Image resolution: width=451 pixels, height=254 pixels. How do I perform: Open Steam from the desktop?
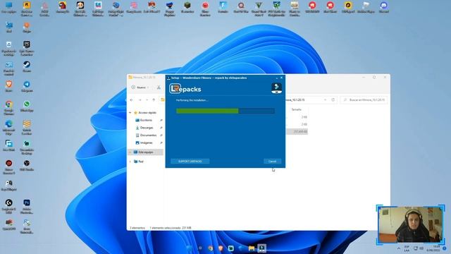tap(27, 66)
